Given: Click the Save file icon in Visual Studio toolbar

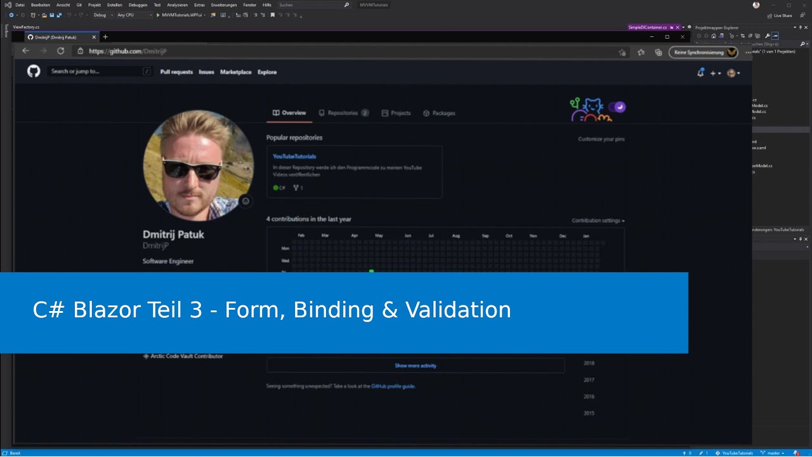Looking at the screenshot, I should [x=51, y=15].
